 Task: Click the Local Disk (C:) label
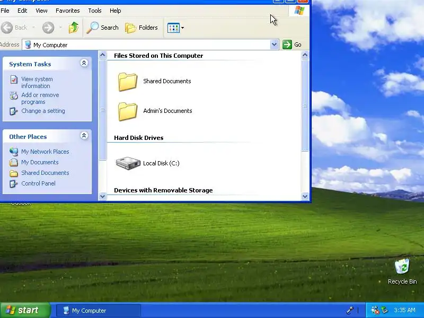(161, 163)
